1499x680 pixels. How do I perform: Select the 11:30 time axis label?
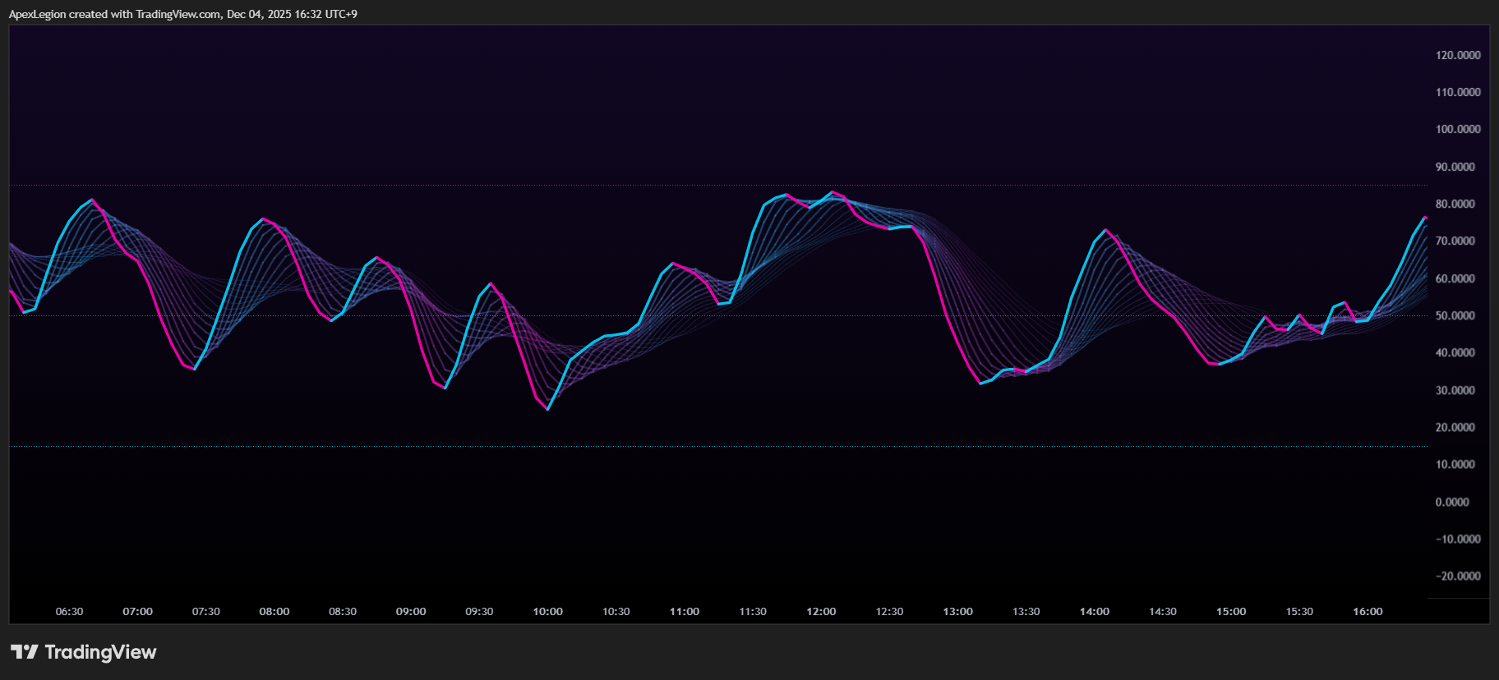tap(752, 611)
